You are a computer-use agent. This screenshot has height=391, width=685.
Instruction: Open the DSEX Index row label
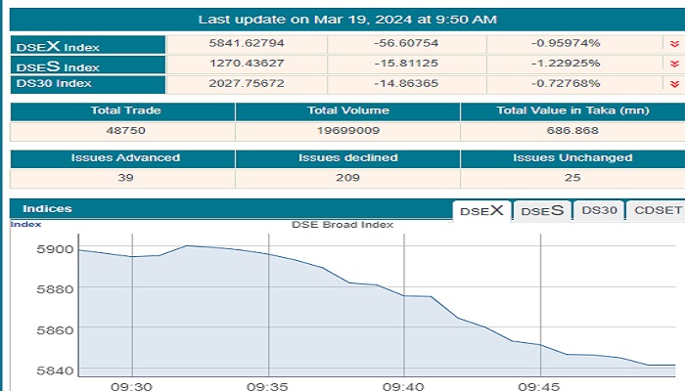pos(57,46)
